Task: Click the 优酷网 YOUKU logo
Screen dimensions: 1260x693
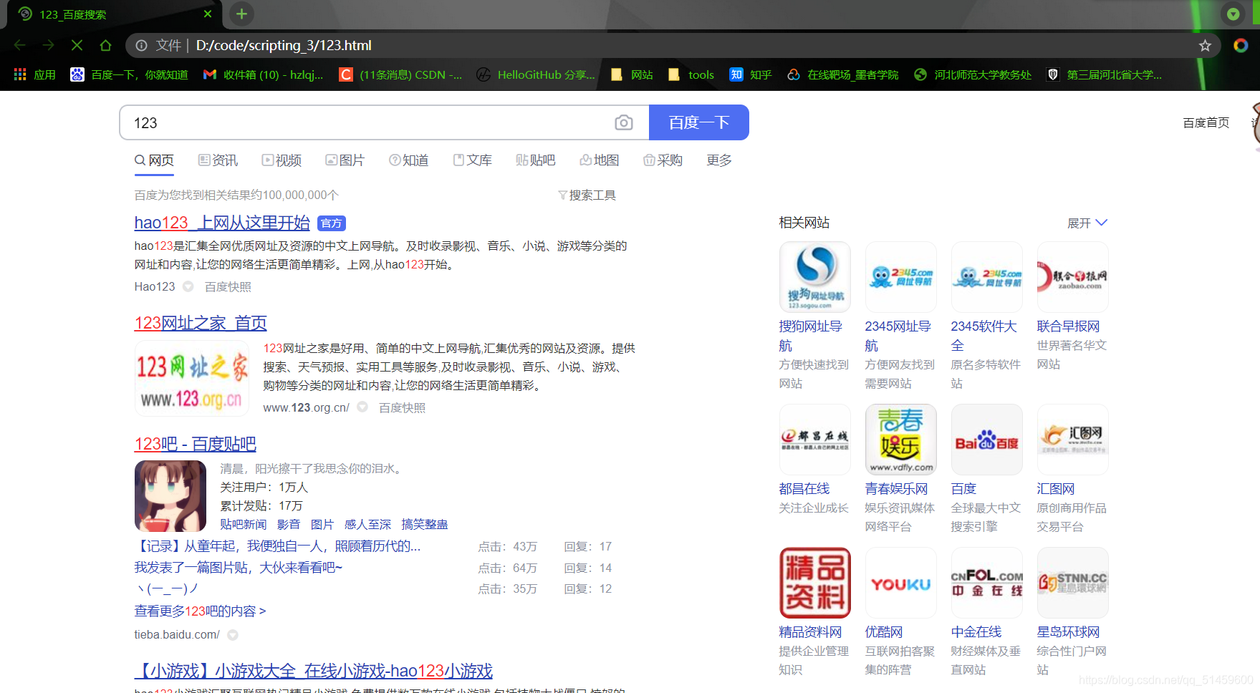Action: click(x=901, y=583)
